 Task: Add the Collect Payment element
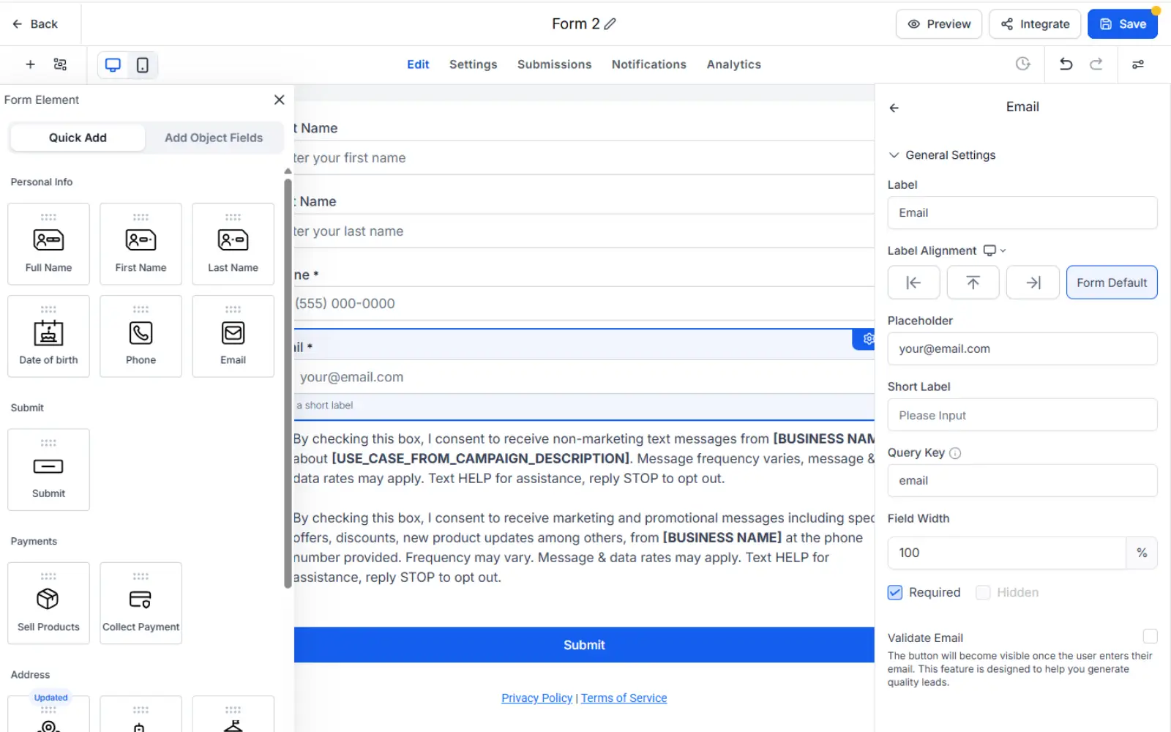click(141, 603)
